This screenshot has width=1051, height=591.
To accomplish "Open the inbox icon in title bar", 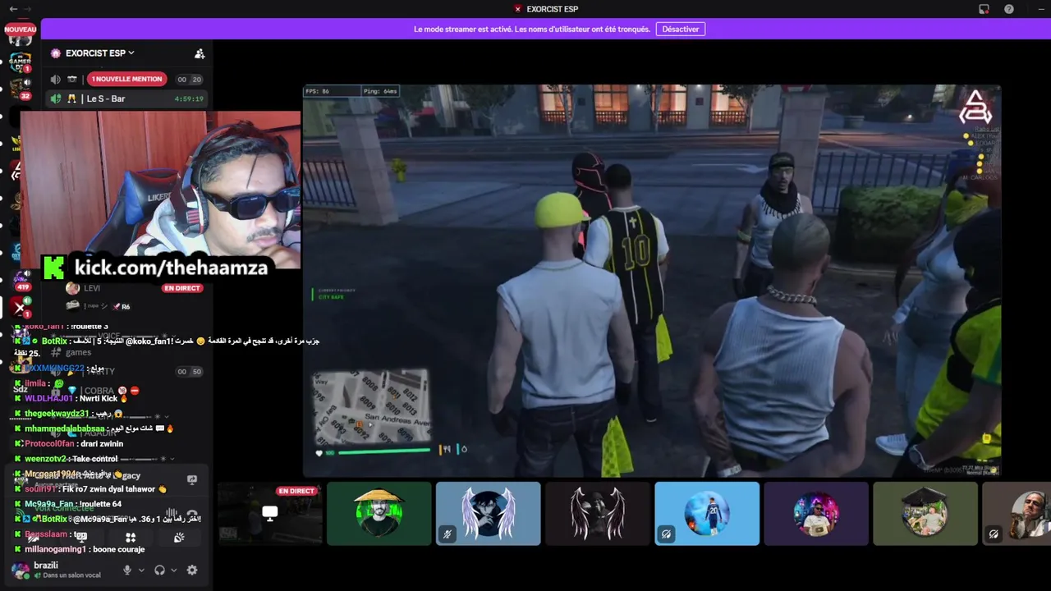I will [984, 9].
